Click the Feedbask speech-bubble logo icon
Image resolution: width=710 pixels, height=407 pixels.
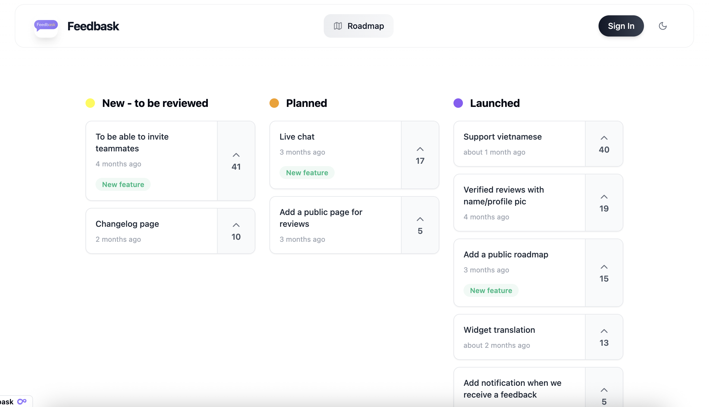(46, 26)
